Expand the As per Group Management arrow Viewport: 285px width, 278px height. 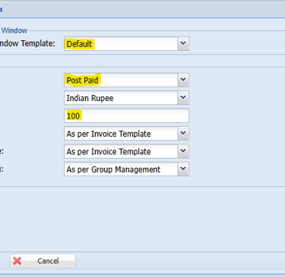[183, 169]
